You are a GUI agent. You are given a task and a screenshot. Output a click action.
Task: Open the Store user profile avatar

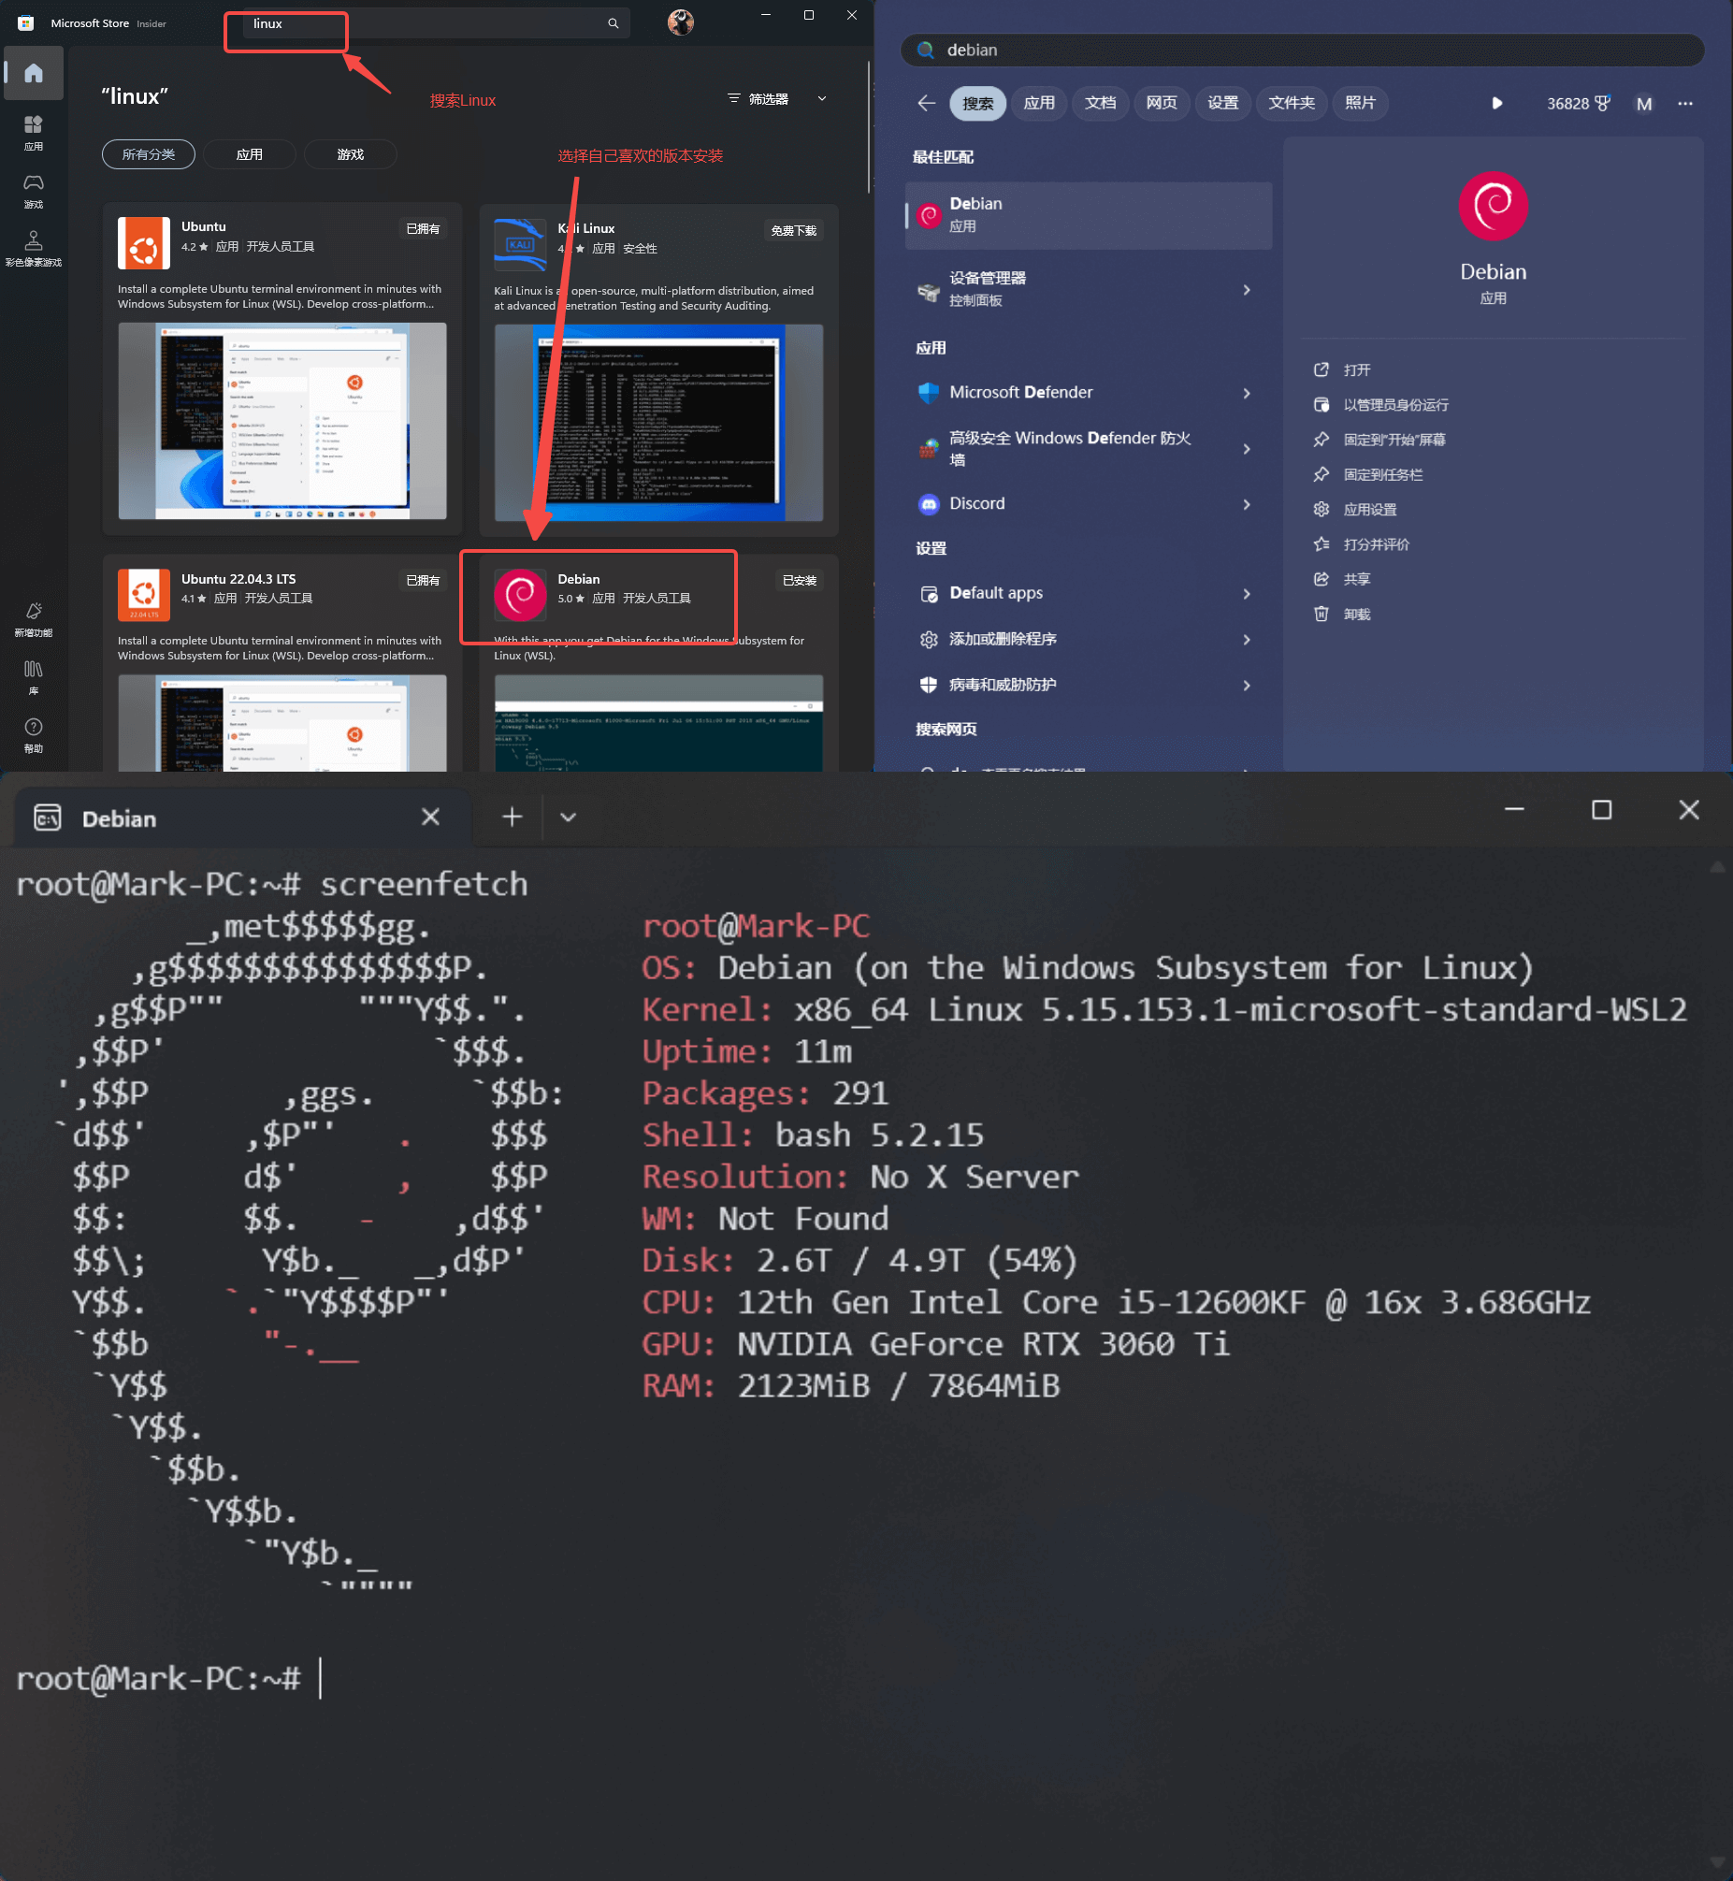coord(681,22)
